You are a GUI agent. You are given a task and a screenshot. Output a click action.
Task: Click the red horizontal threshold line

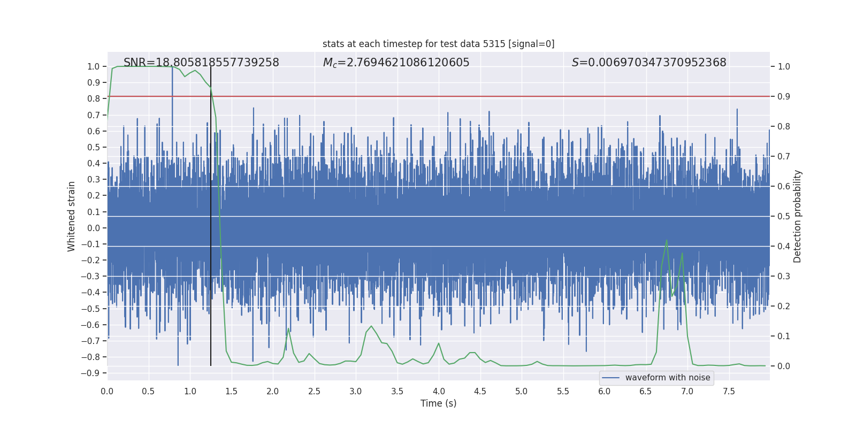428,96
